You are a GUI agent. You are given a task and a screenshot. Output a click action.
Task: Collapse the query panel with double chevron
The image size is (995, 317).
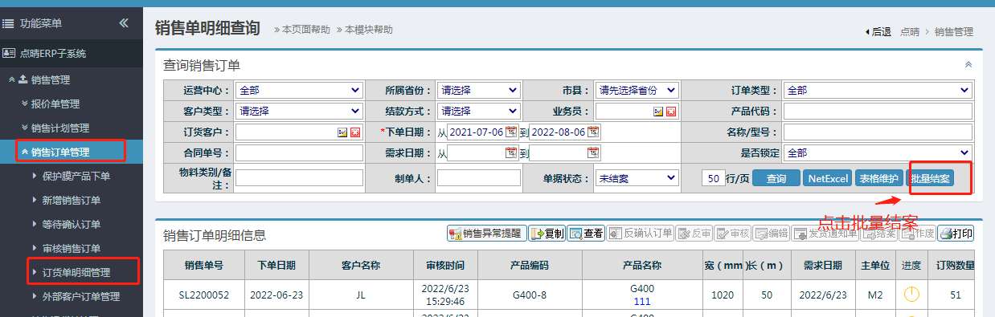tap(968, 64)
